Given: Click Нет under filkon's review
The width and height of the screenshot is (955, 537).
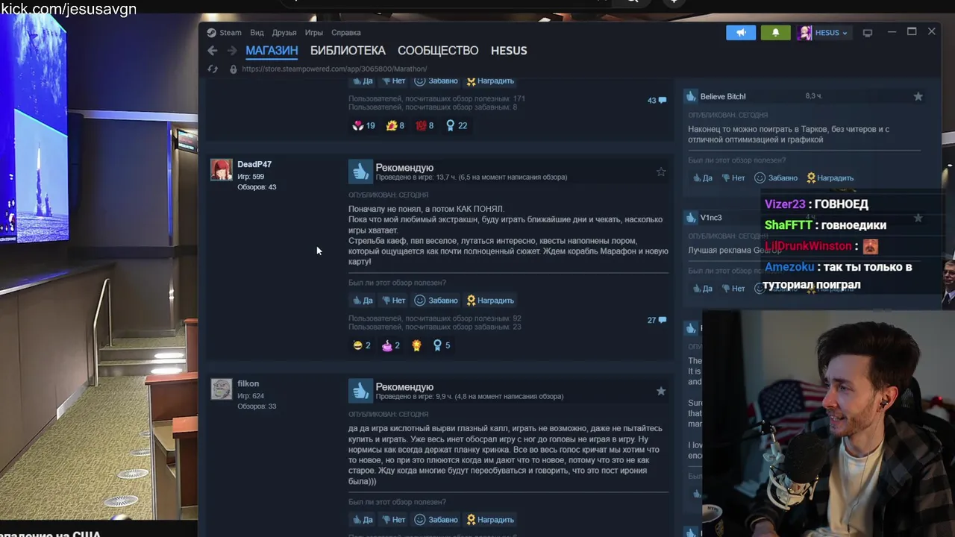Looking at the screenshot, I should coord(394,520).
